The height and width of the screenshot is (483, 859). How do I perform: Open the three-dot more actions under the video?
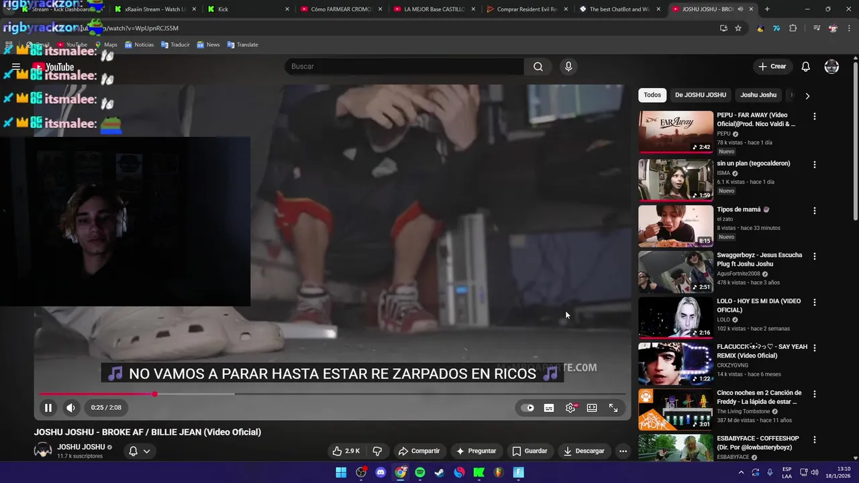[x=623, y=451]
